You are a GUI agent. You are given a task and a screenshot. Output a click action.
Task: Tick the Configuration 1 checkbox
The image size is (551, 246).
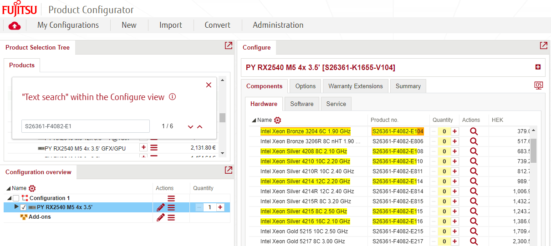16,198
